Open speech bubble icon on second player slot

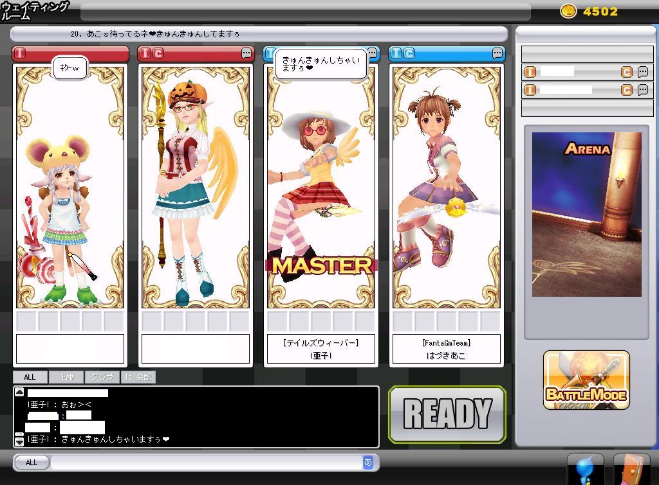pyautogui.click(x=246, y=53)
